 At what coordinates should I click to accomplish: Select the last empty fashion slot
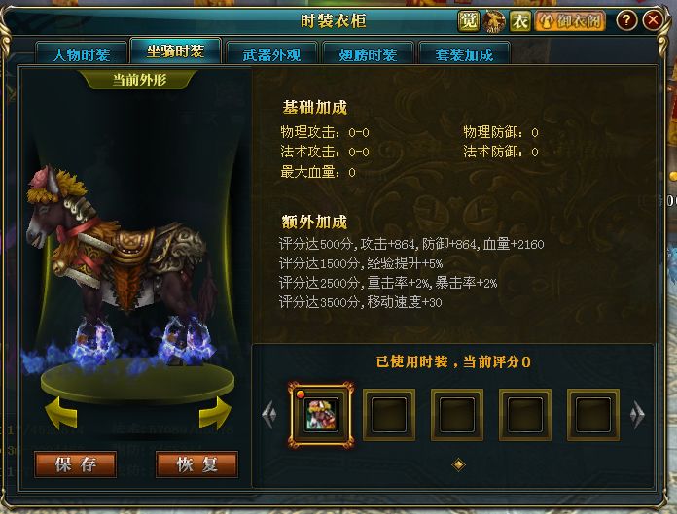click(593, 415)
